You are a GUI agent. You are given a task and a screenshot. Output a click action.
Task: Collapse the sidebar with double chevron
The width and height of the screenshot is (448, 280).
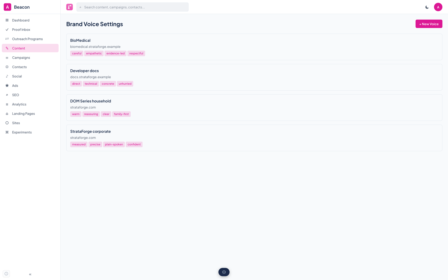[30, 274]
